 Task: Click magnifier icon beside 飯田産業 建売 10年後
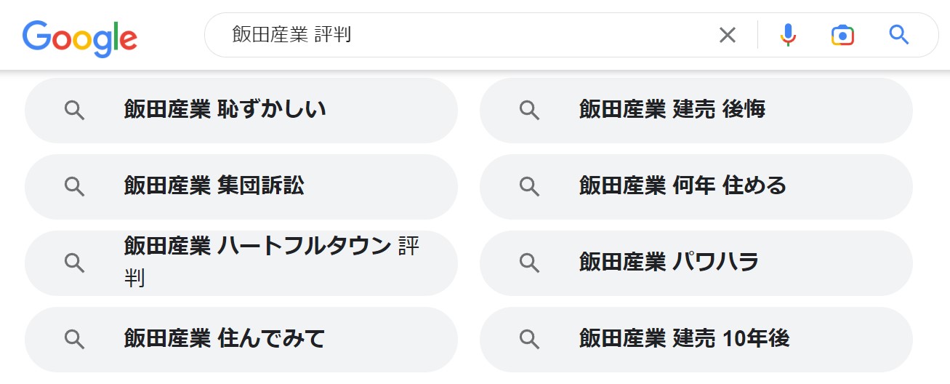529,340
